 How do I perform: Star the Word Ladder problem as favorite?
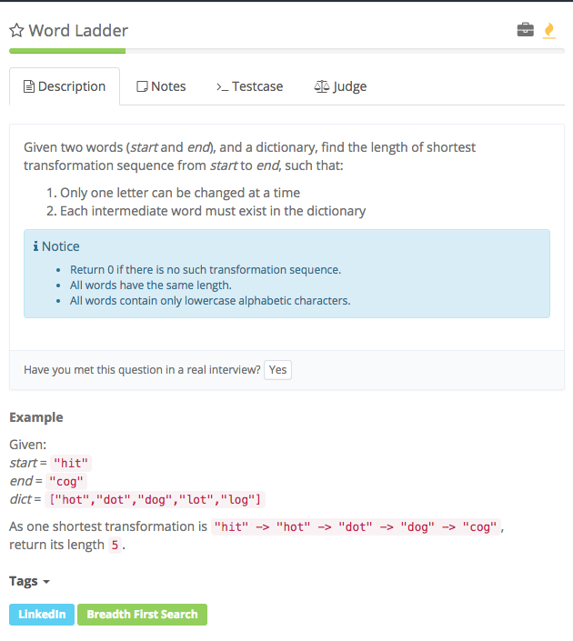coord(16,31)
